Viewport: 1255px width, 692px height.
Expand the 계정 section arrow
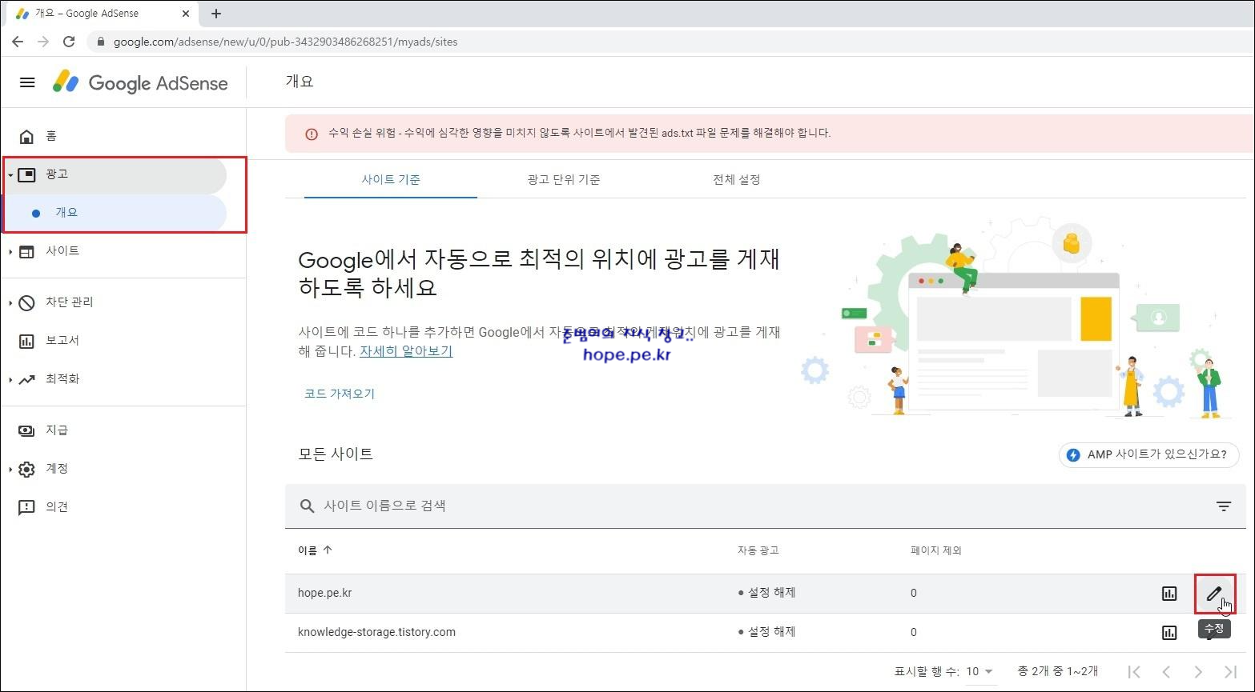click(10, 470)
